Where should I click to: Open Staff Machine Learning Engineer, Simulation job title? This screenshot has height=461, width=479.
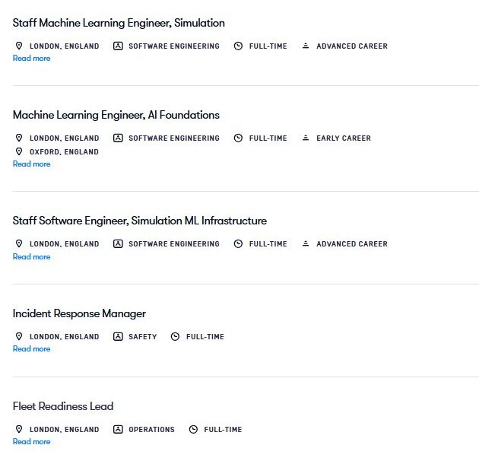point(119,23)
